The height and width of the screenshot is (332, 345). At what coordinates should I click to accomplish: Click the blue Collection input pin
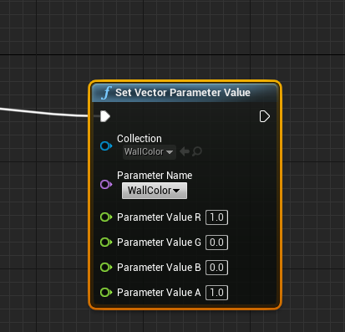(106, 146)
